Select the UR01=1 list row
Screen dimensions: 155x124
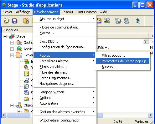[x=125, y=48]
